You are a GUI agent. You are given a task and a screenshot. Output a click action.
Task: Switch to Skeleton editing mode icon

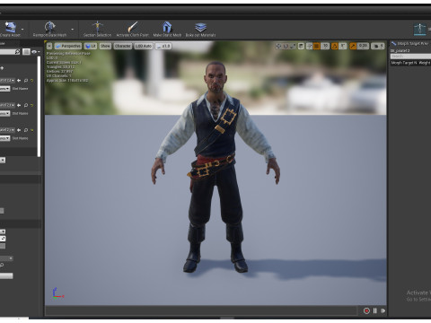(419, 29)
